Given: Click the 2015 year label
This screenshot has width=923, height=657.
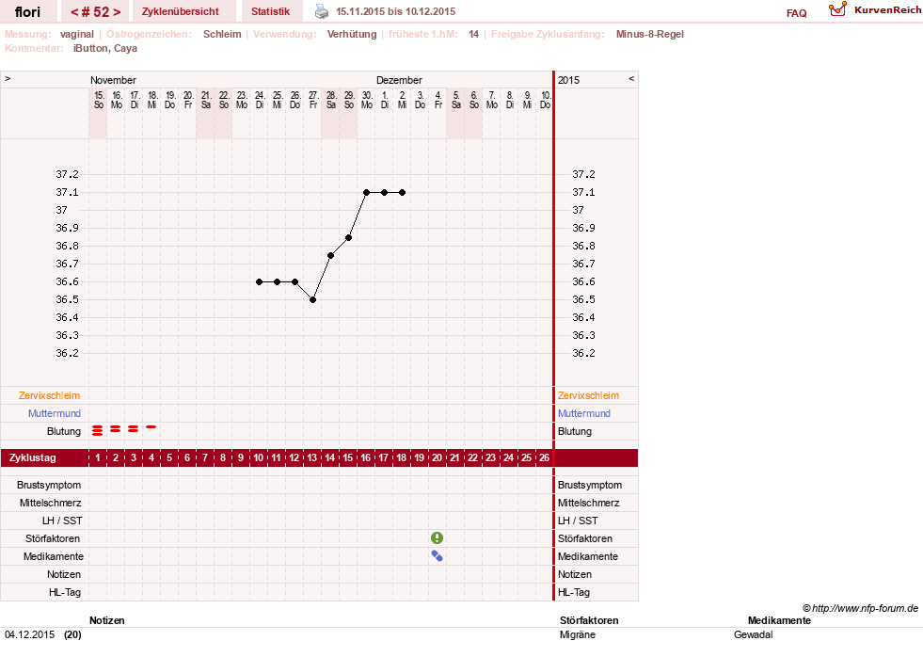Looking at the screenshot, I should [568, 80].
